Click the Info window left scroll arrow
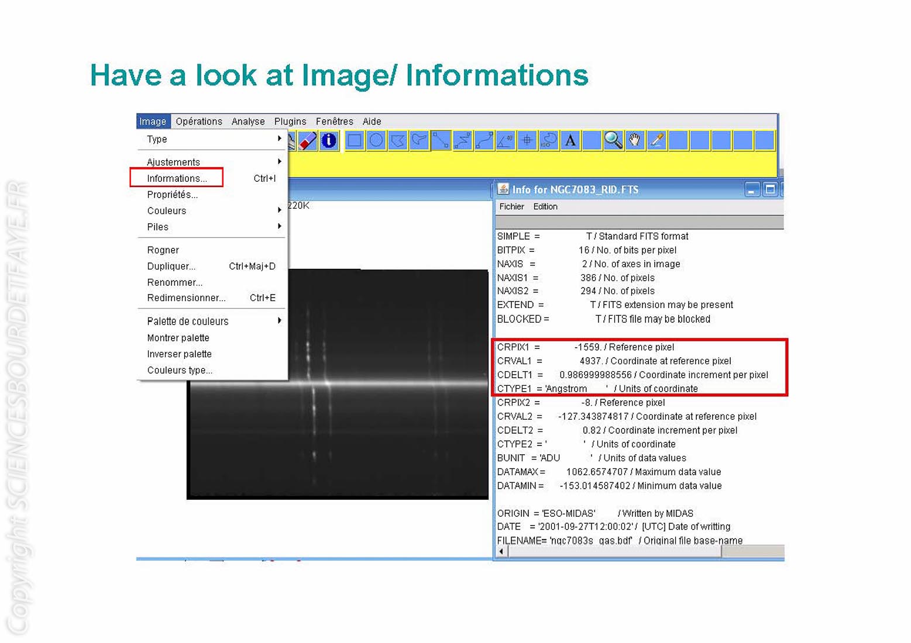This screenshot has width=911, height=643. click(x=501, y=551)
